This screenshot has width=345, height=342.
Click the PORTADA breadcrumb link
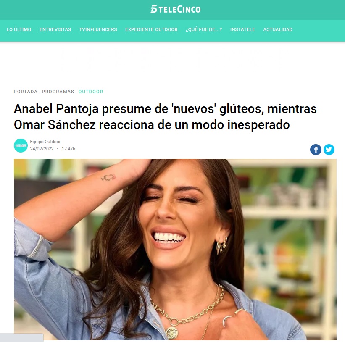click(x=26, y=92)
